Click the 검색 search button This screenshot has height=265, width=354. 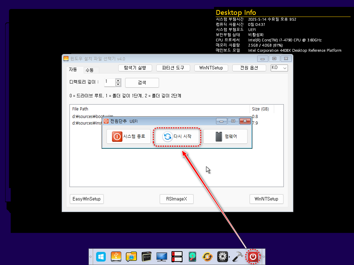click(x=142, y=83)
